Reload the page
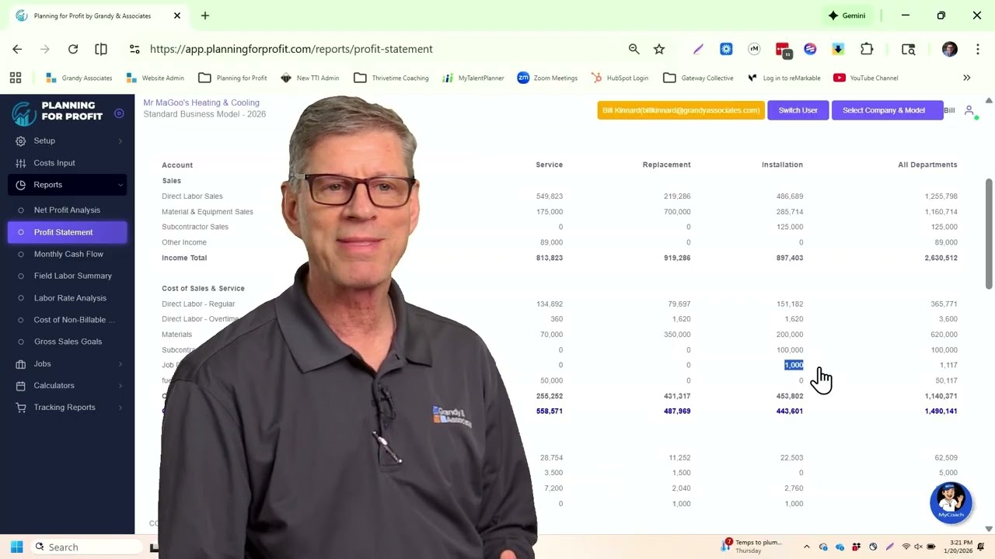Viewport: 995px width, 559px height. tap(73, 49)
